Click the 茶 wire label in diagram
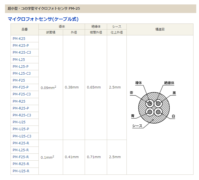The image size is (199, 180). [x=131, y=93]
